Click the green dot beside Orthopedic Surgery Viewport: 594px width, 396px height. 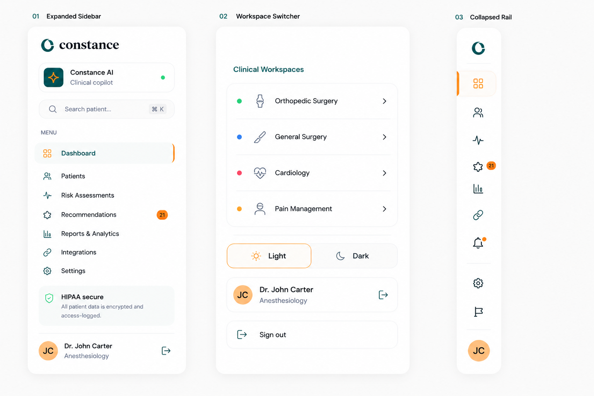coord(239,101)
